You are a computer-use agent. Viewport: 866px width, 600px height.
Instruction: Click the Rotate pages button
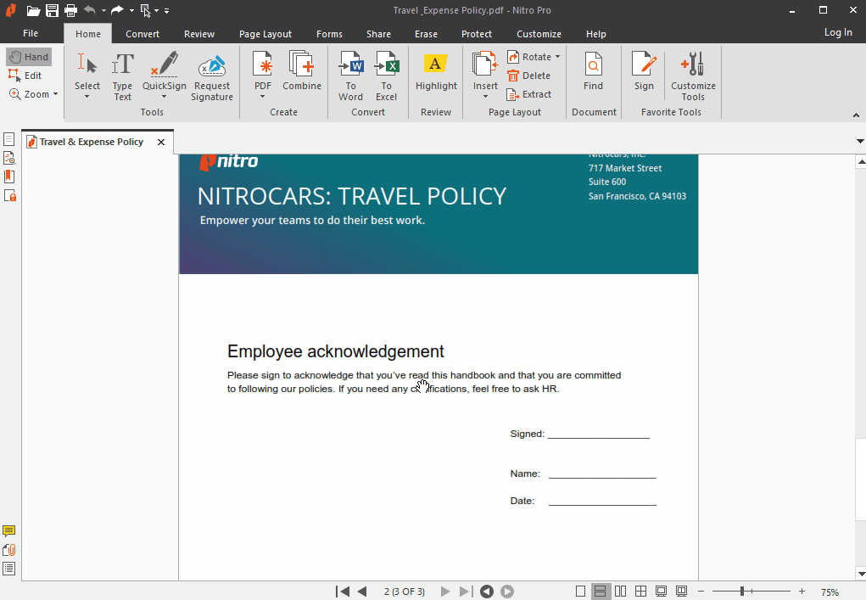(x=528, y=57)
